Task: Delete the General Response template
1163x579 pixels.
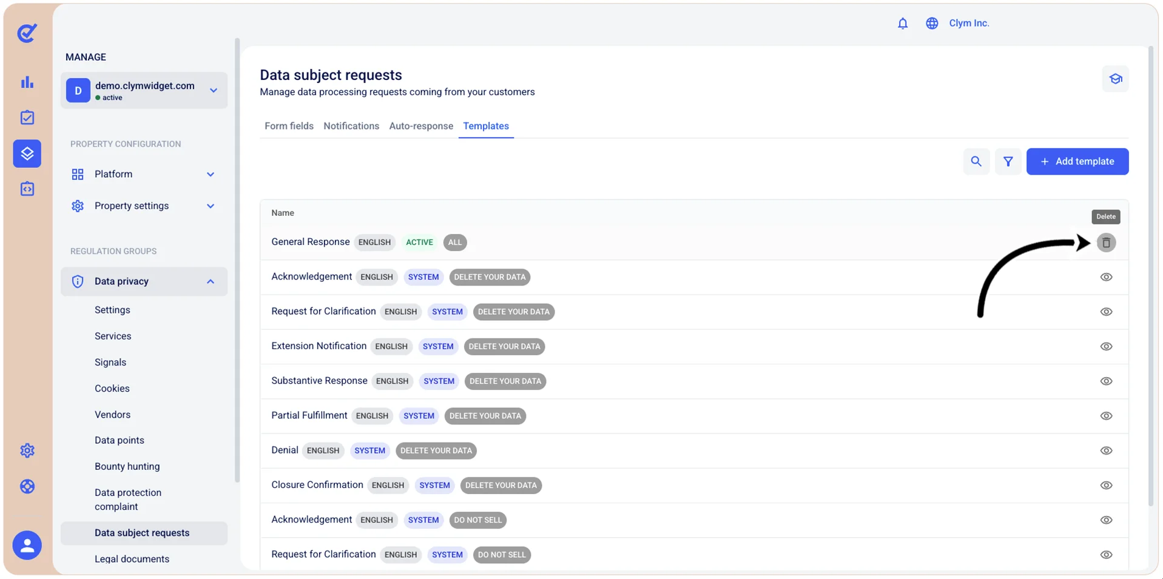Action: coord(1106,243)
